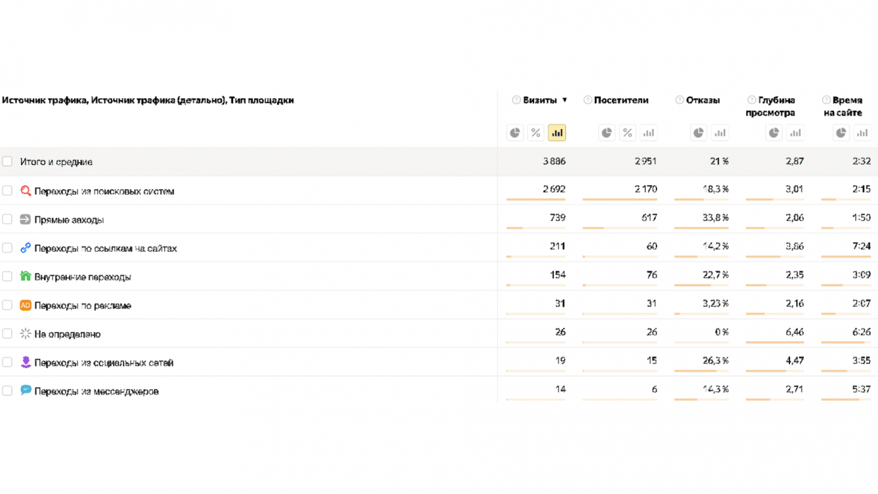Toggle sort arrow beside Визиты header
Image resolution: width=878 pixels, height=494 pixels.
[x=565, y=100]
